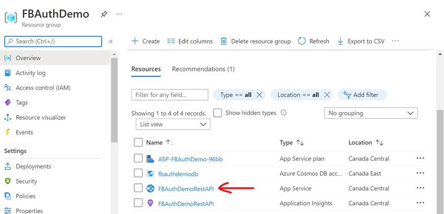Collapse the sidebar with the double chevron

tap(111, 42)
